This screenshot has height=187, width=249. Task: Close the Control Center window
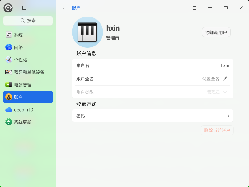click(x=241, y=8)
